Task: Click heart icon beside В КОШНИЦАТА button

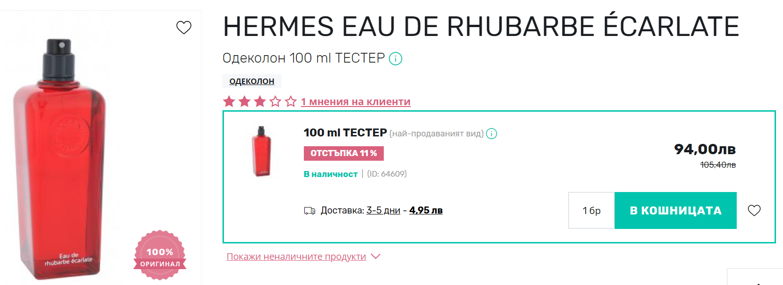Action: pyautogui.click(x=754, y=210)
